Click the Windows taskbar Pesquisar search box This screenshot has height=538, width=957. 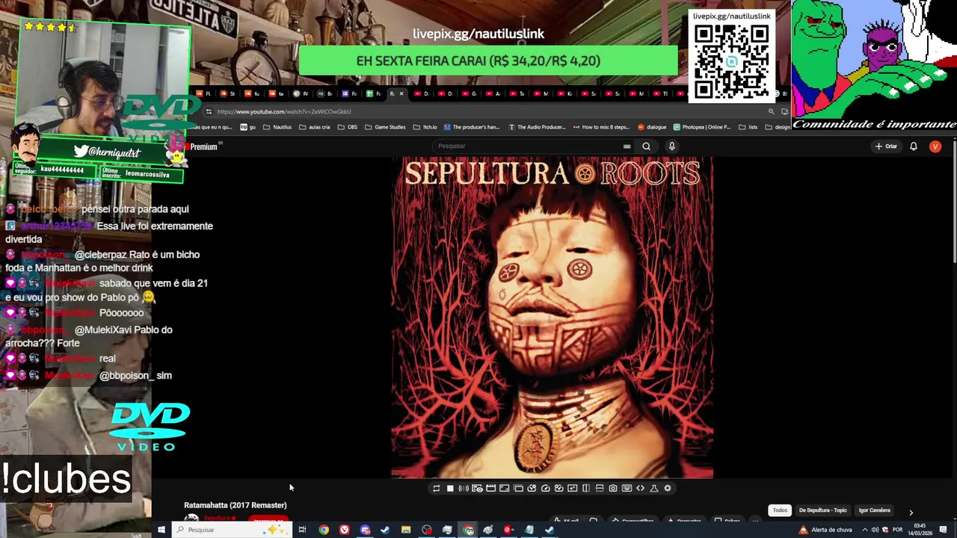(232, 530)
